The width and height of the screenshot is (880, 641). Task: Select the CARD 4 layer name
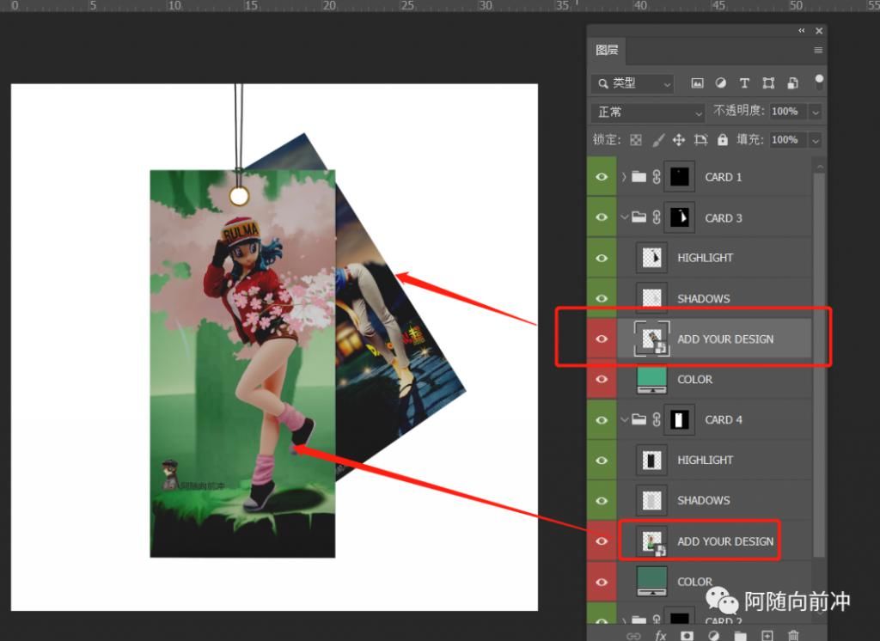pos(724,420)
